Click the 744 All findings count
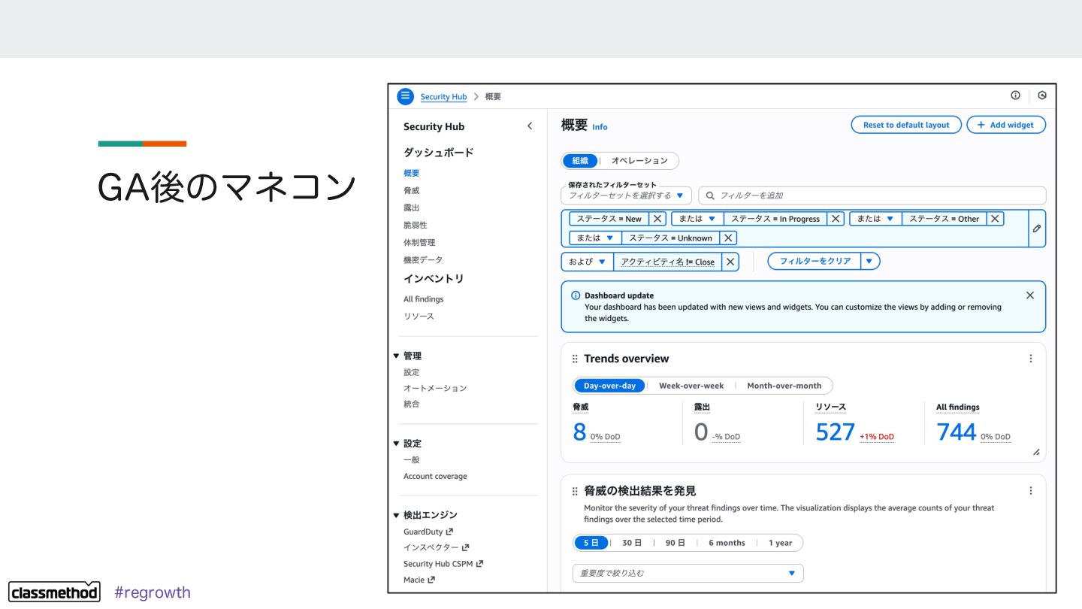This screenshot has height=609, width=1082. (957, 432)
